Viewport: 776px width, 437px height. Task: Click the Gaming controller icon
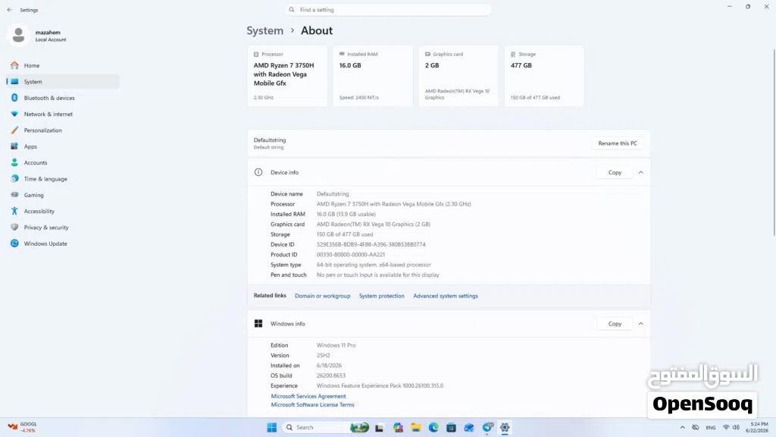click(x=14, y=195)
